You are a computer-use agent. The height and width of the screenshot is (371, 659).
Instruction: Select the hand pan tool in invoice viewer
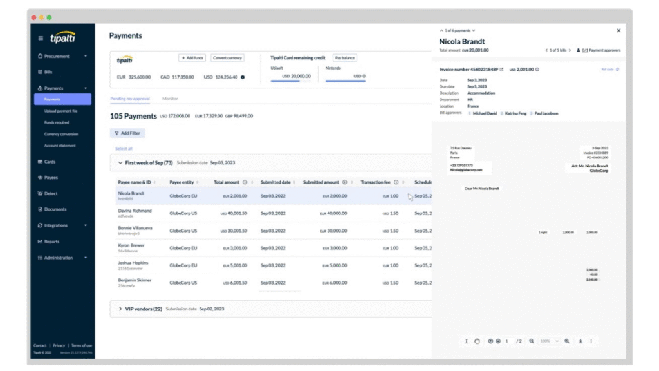tap(477, 341)
